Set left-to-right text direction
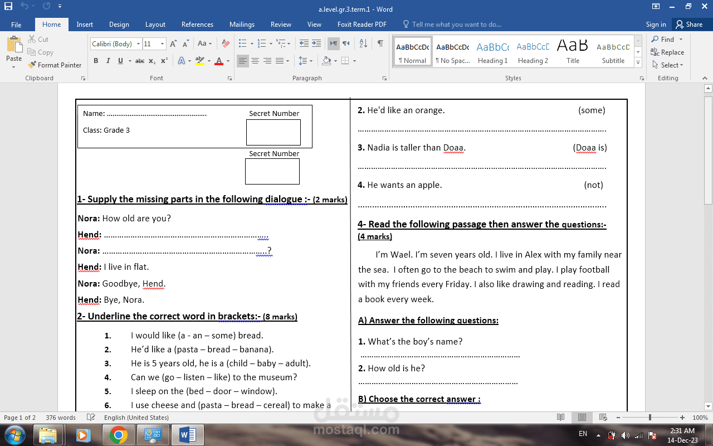713x446 pixels. click(x=333, y=43)
